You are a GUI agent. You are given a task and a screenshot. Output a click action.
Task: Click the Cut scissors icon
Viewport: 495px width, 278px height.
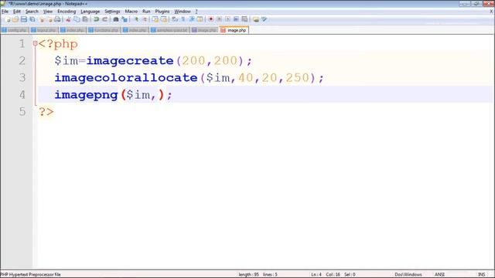tap(68, 19)
